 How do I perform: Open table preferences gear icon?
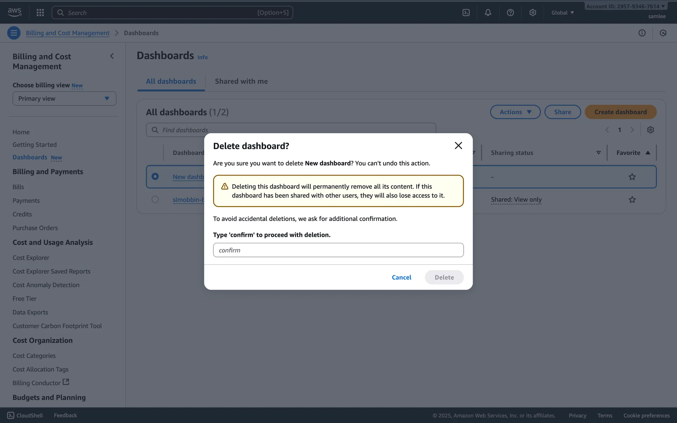[x=650, y=130]
